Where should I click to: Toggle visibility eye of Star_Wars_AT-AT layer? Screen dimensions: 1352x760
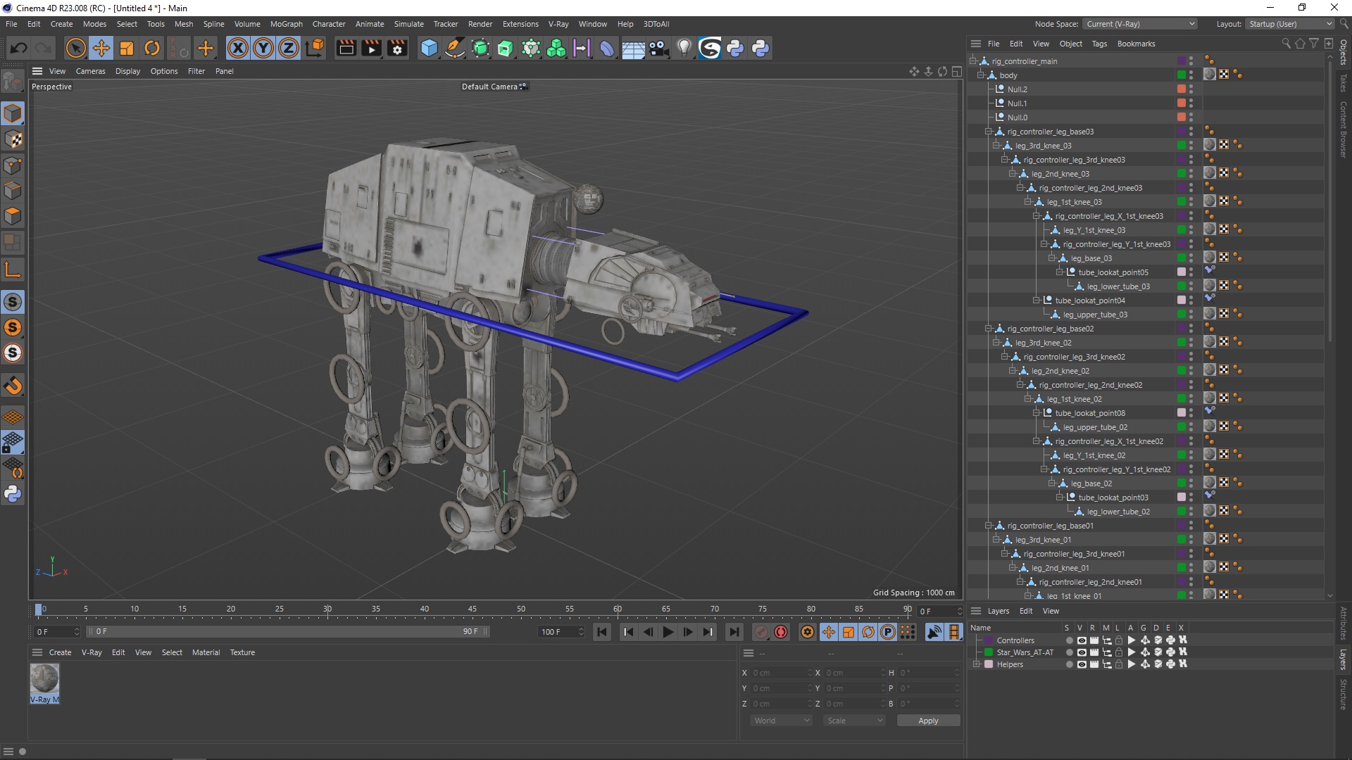tap(1082, 652)
